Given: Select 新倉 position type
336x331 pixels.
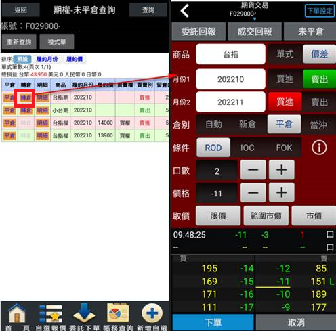Looking at the screenshot, I should 247,125.
